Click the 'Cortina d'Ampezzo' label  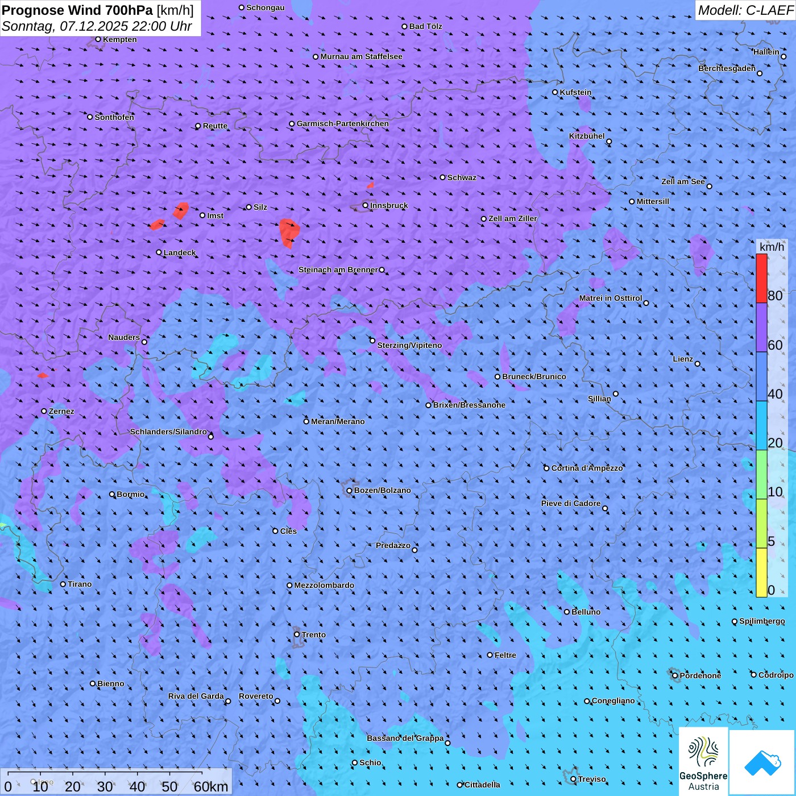coord(587,468)
